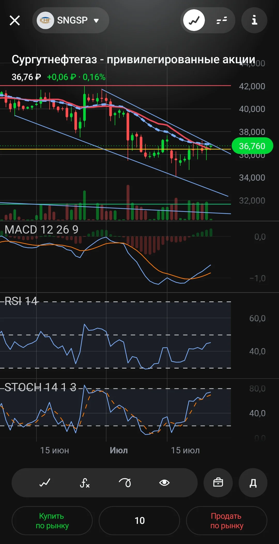
Task: Close the chart screen with X
Action: pos(15,20)
